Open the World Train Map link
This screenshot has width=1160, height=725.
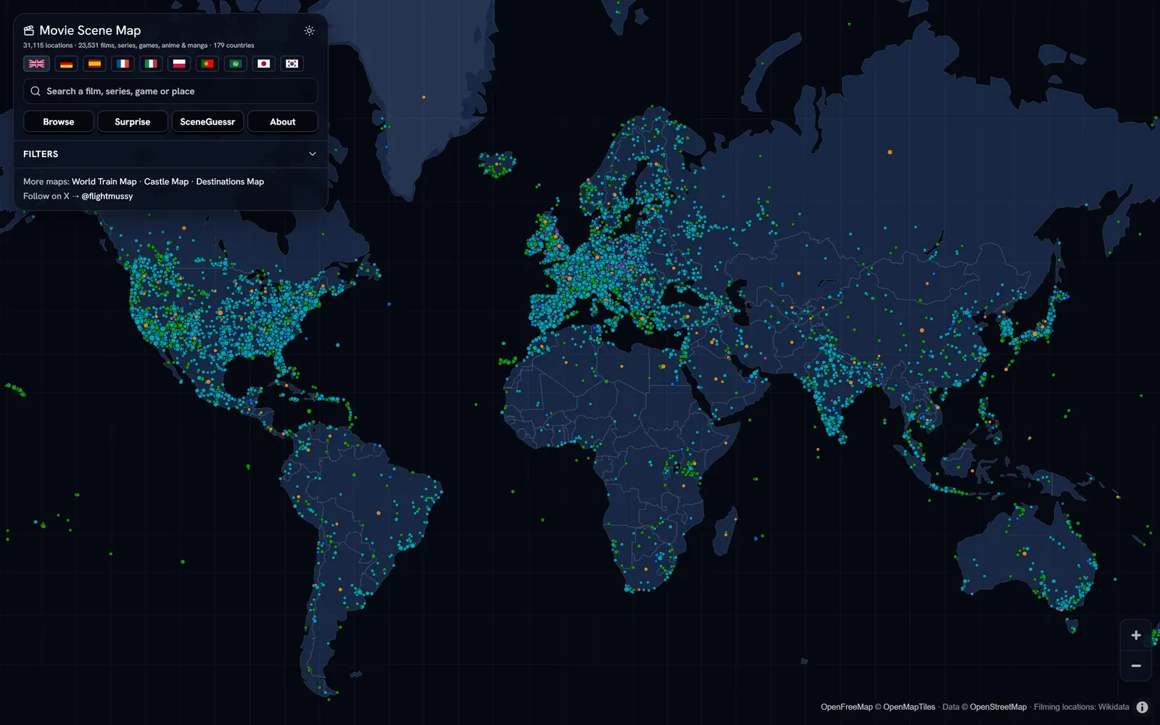tap(104, 182)
